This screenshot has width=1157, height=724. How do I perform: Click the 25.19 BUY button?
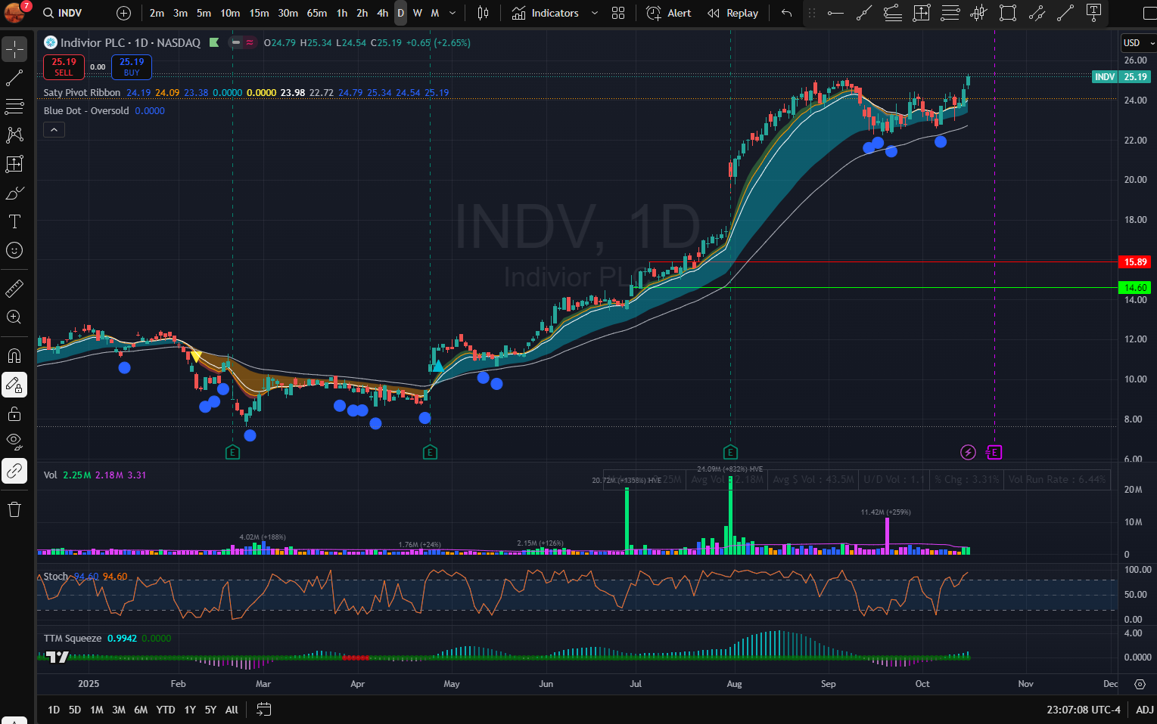pos(132,67)
